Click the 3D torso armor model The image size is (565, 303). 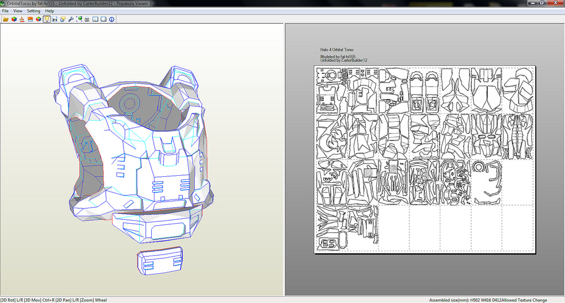(134, 155)
